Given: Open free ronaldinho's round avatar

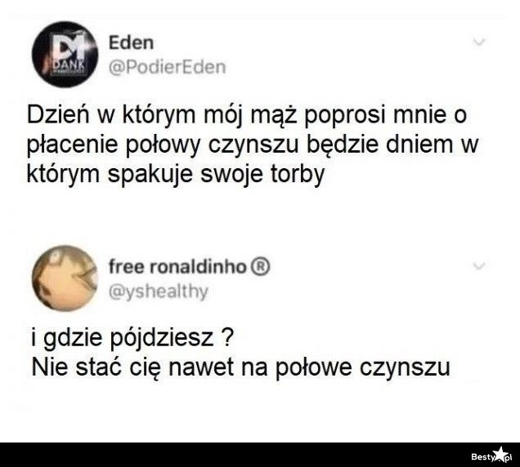Looking at the screenshot, I should (65, 278).
